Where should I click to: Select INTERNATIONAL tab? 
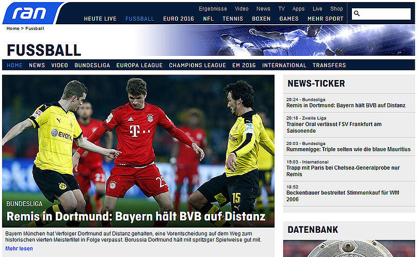click(x=284, y=65)
